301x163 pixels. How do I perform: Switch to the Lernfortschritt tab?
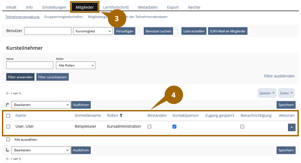(x=116, y=7)
